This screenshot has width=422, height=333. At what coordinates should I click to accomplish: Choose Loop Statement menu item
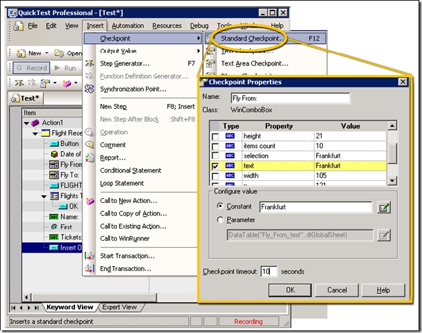point(122,184)
